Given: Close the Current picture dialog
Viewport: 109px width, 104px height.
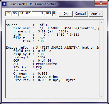Looking at the screenshot, I should click(x=101, y=3).
